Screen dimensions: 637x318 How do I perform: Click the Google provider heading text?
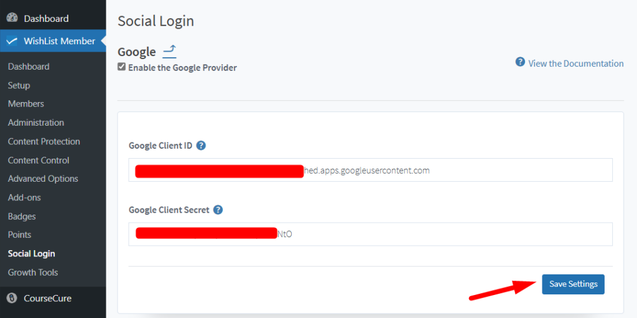(136, 52)
